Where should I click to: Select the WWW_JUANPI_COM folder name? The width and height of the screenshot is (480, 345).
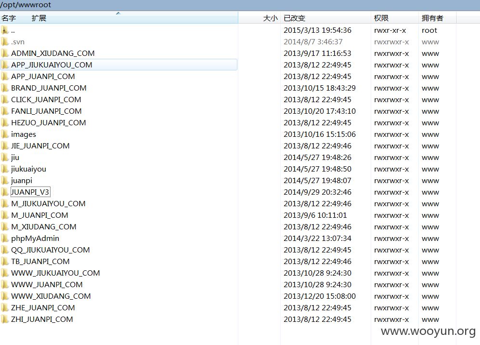click(x=47, y=284)
